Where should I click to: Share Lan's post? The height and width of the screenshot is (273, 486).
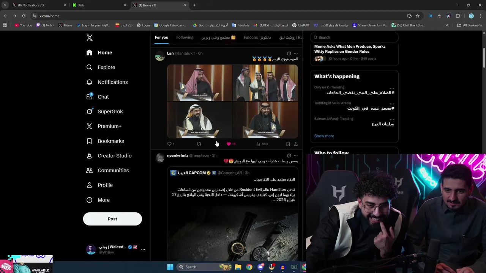(x=296, y=144)
